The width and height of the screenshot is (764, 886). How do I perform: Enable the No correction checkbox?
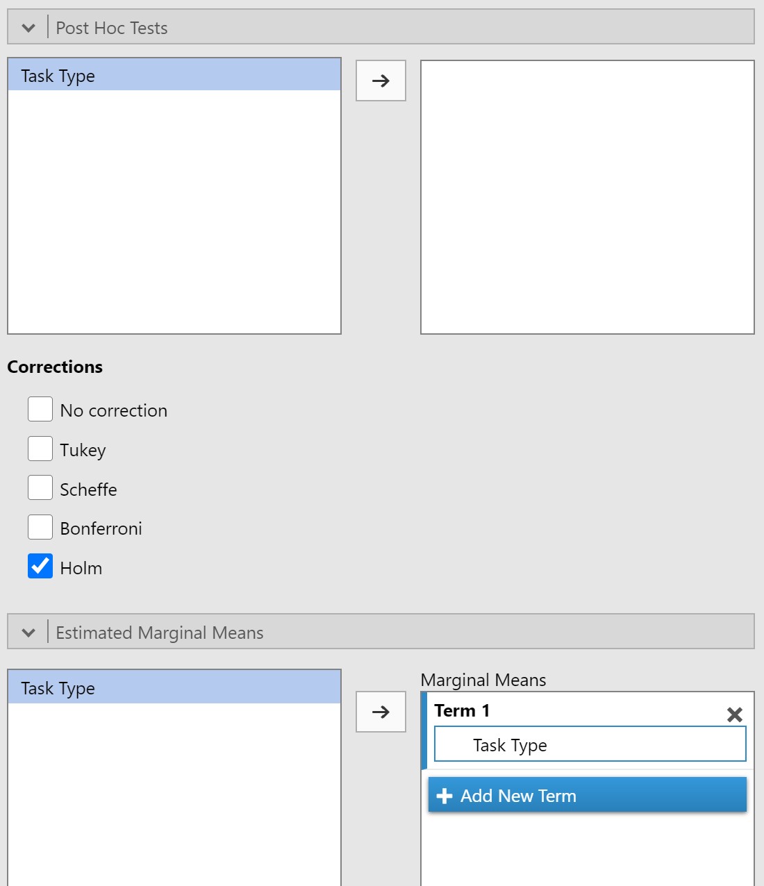click(40, 409)
